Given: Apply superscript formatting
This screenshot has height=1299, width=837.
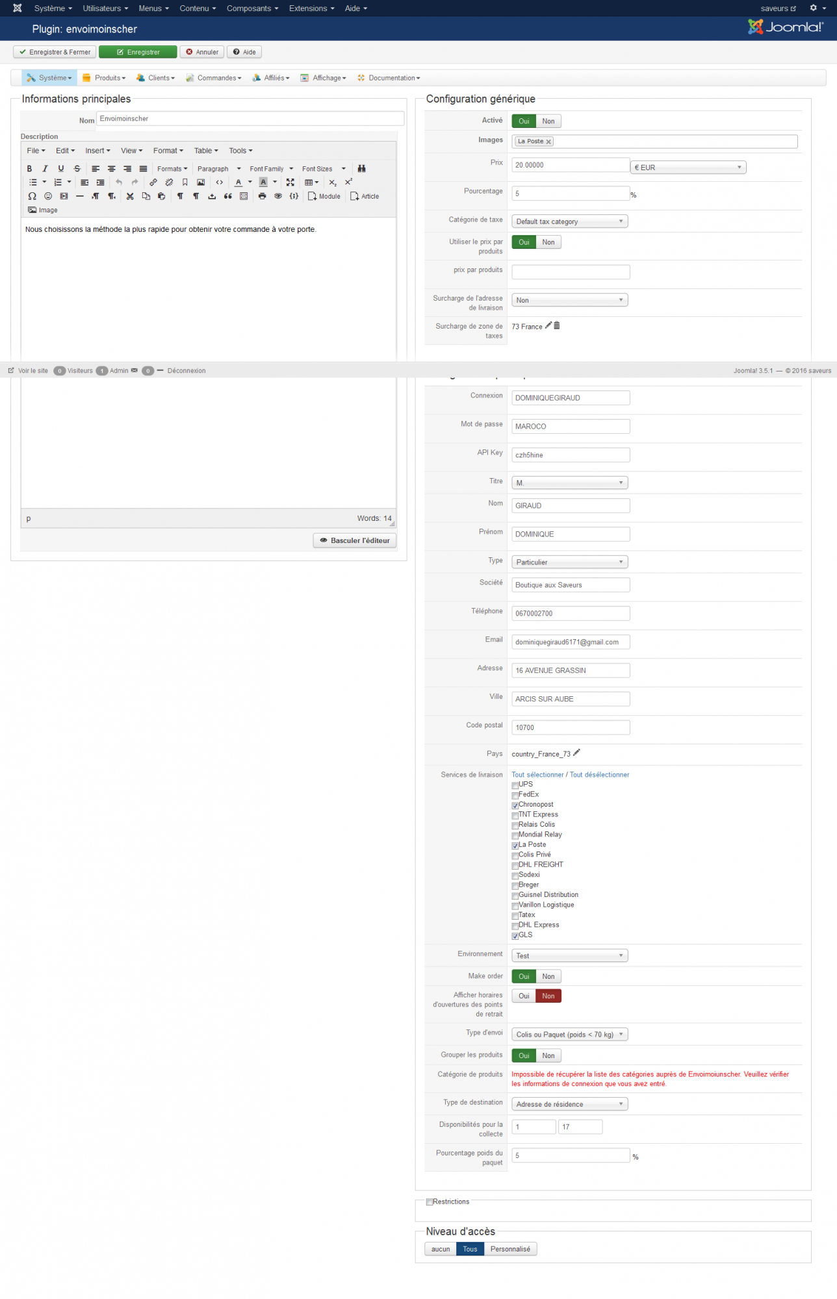Looking at the screenshot, I should click(349, 183).
